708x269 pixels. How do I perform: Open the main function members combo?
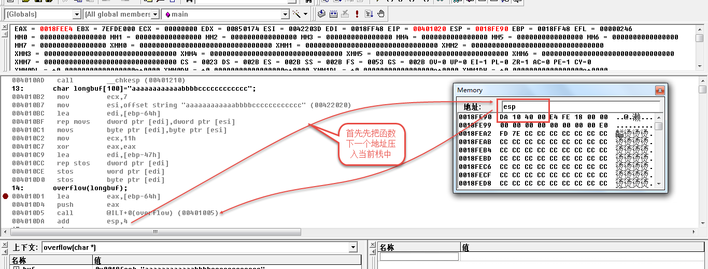click(225, 15)
